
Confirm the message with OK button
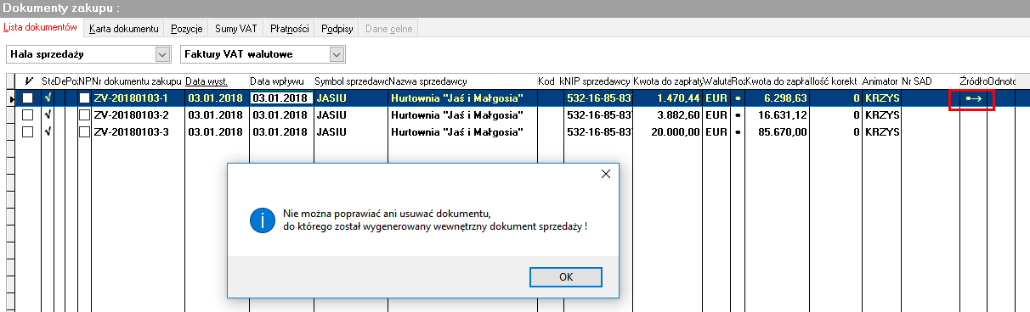coord(566,277)
